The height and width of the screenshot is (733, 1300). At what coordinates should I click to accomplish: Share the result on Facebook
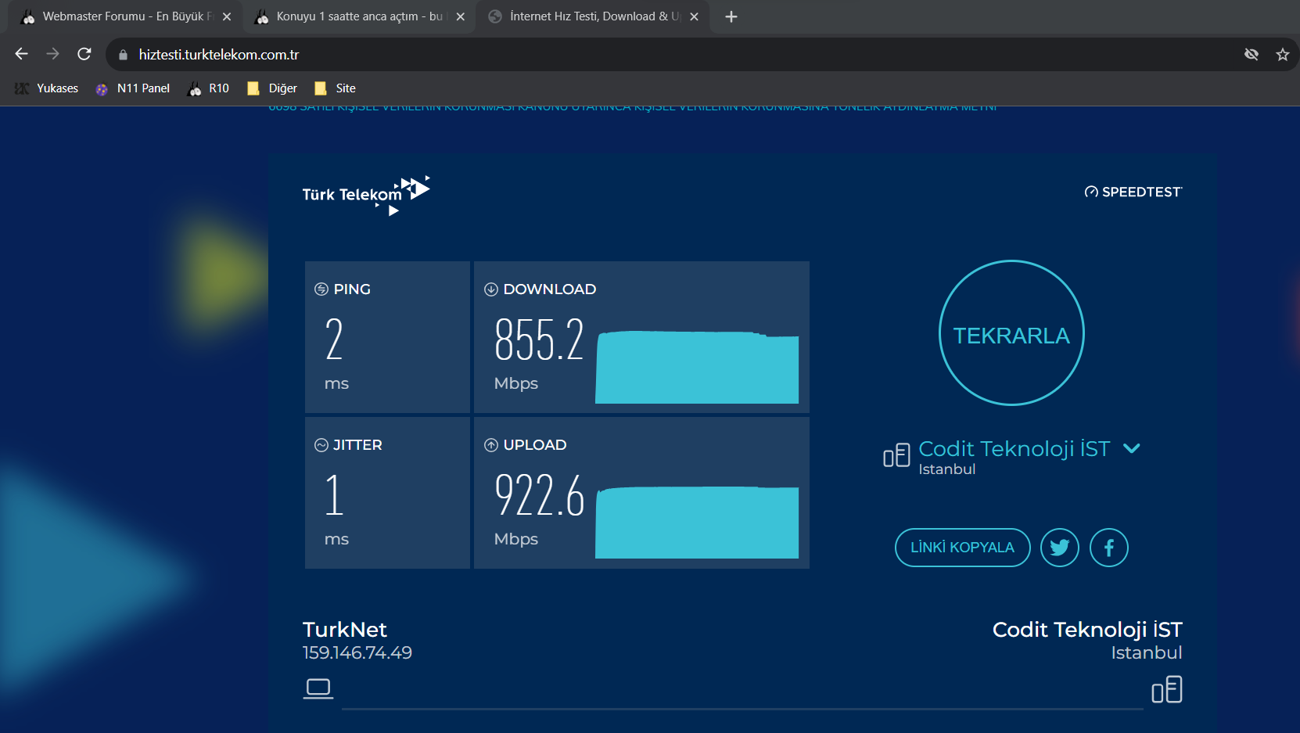click(x=1109, y=548)
